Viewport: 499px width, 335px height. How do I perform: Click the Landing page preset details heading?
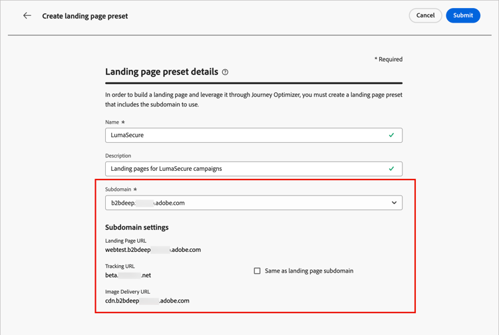pos(162,72)
